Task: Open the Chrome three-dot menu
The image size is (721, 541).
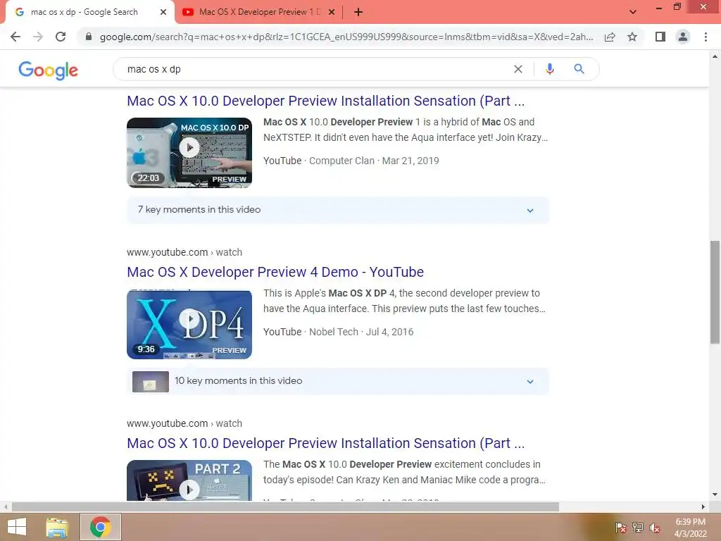Action: [x=706, y=37]
